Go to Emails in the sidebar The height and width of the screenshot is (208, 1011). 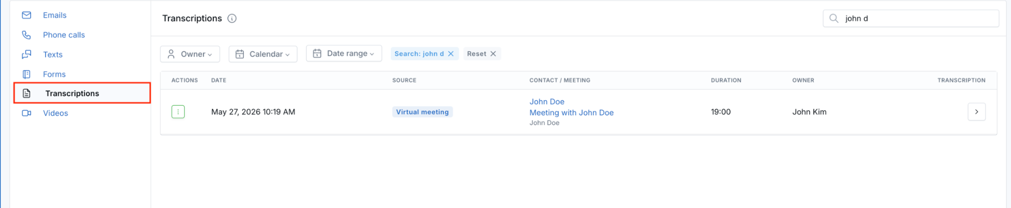click(55, 15)
